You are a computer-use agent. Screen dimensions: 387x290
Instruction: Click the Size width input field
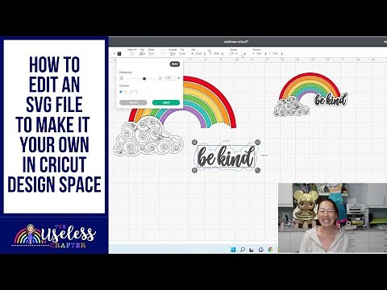point(198,54)
